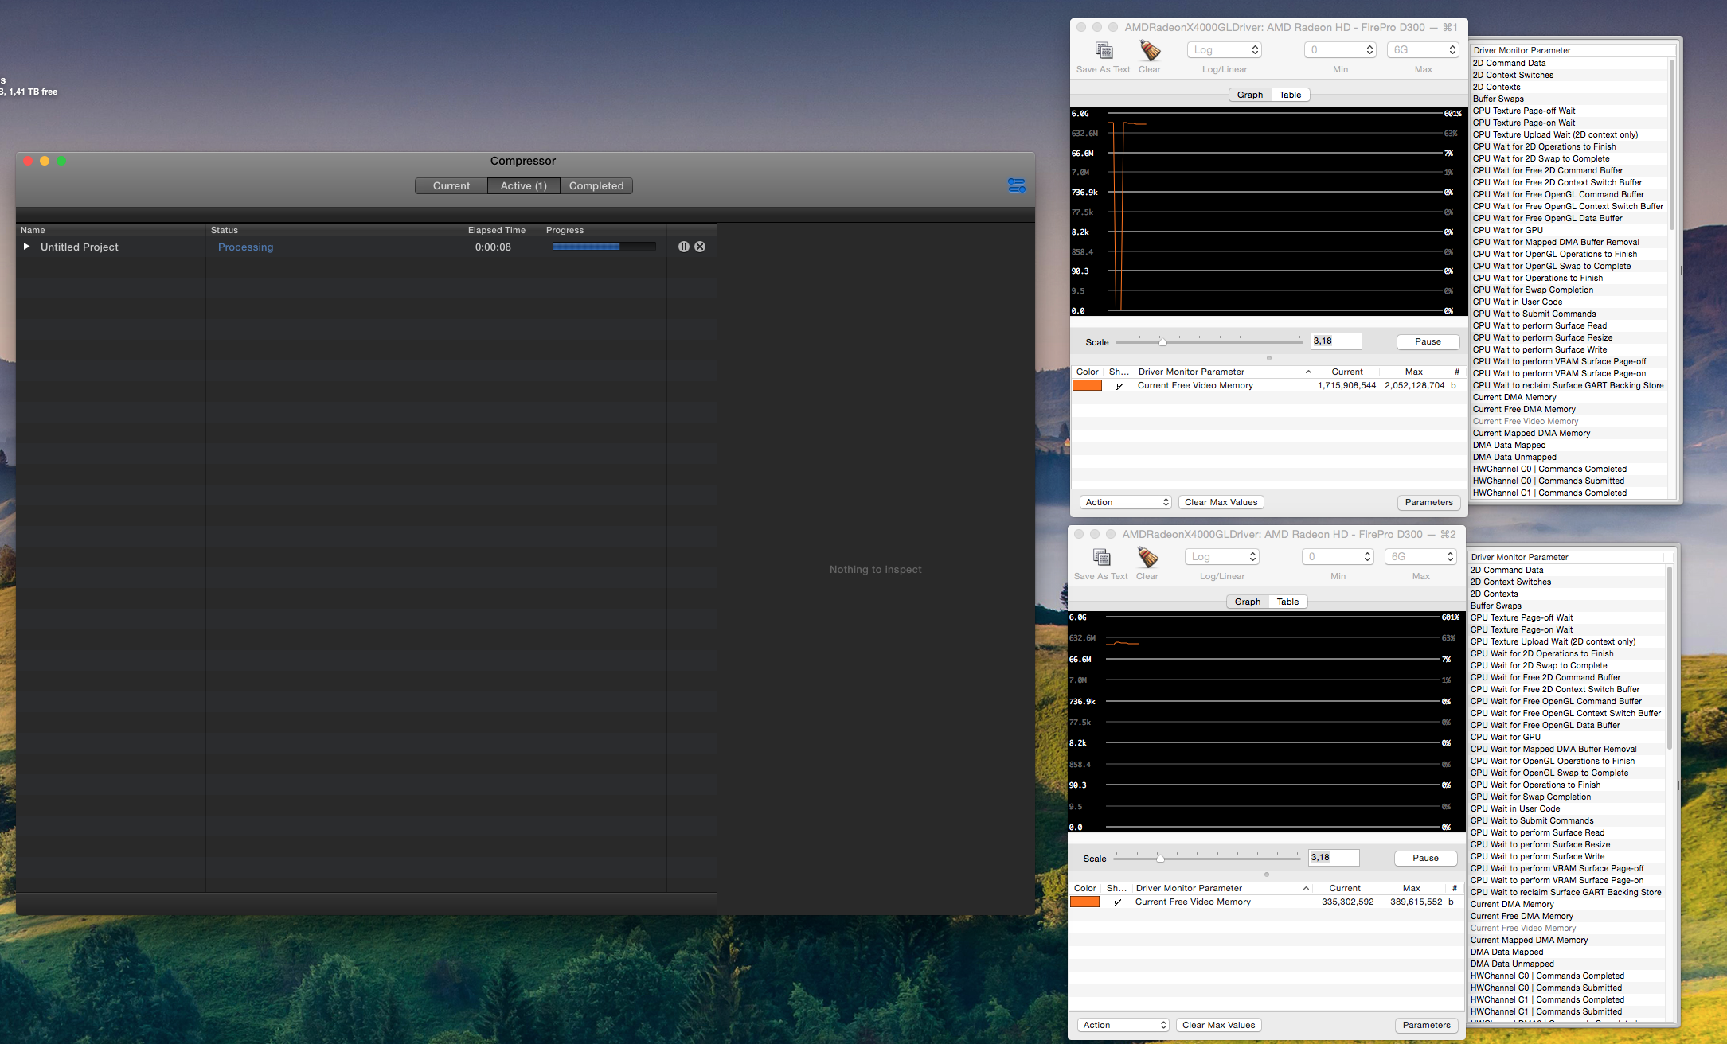Click the Clear broom icon in top monitor
Screen dimensions: 1727x1044
[1149, 51]
